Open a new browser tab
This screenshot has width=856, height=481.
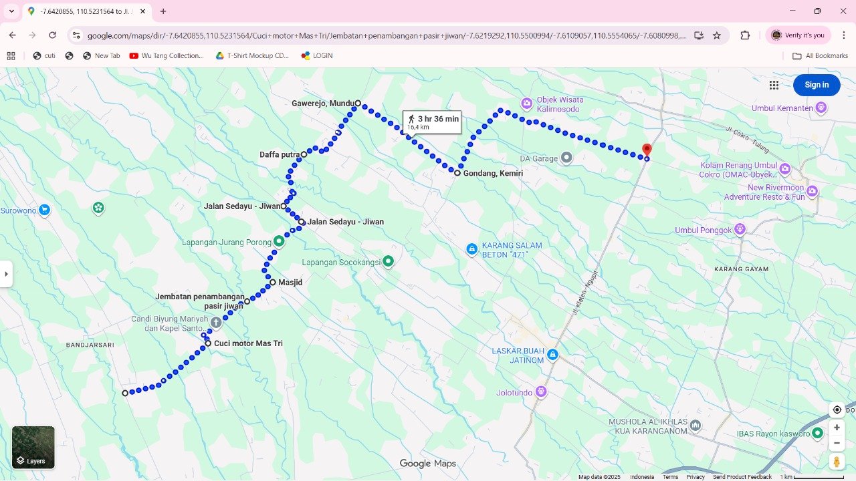coord(163,11)
